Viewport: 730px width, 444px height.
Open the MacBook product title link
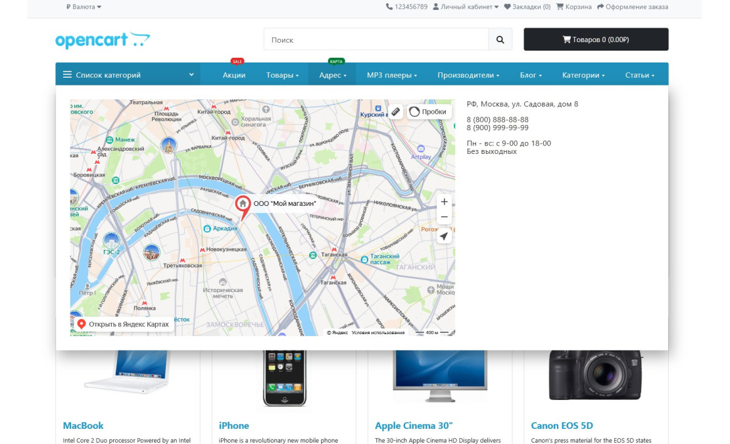point(83,426)
